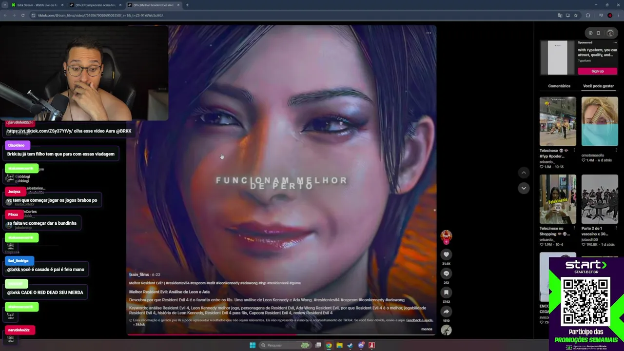The width and height of the screenshot is (624, 351).
Task: Follow creator via avatar beside the video
Action: (x=446, y=236)
